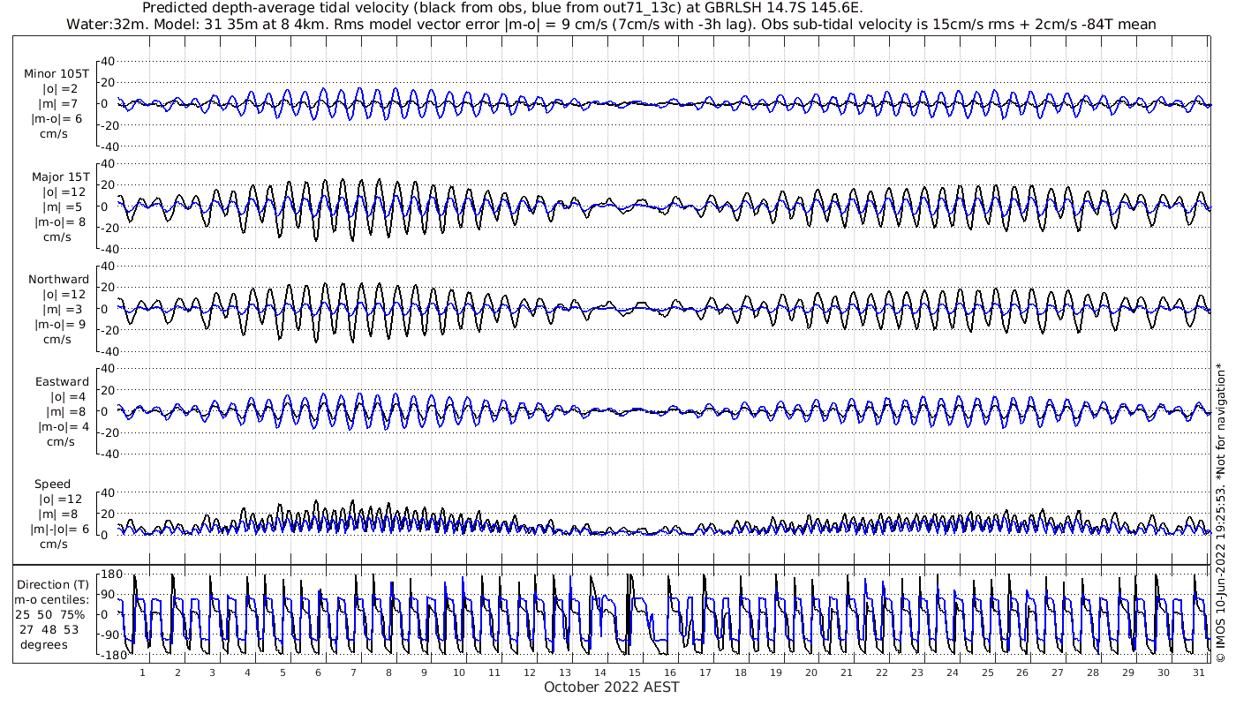This screenshot has height=706, width=1236.
Task: Click the '27 48 53' centile values
Action: click(x=49, y=629)
